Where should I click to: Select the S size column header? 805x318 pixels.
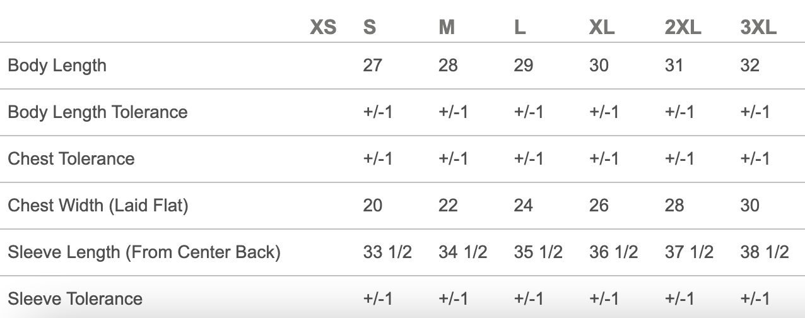(370, 28)
